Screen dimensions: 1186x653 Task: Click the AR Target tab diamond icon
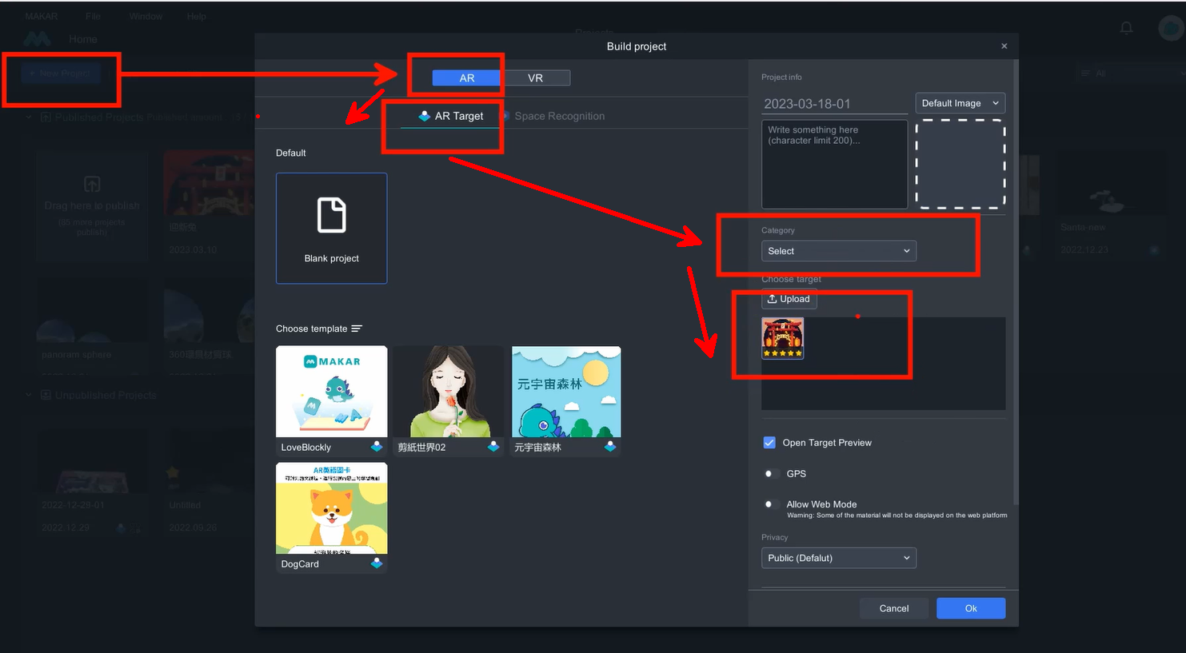(425, 116)
